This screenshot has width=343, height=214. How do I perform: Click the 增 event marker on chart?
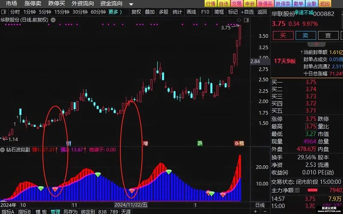click(x=146, y=143)
